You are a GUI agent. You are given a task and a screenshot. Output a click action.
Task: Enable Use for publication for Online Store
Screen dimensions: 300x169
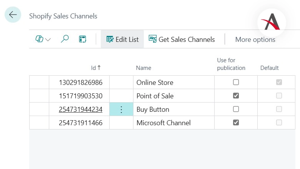coord(236,82)
